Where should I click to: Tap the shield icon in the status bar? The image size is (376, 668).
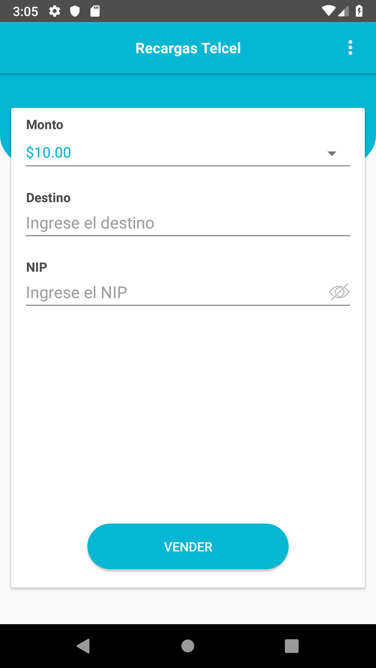[x=75, y=11]
